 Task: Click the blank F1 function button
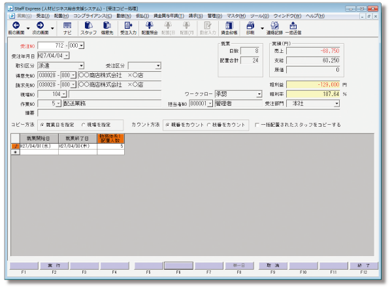coord(24,265)
